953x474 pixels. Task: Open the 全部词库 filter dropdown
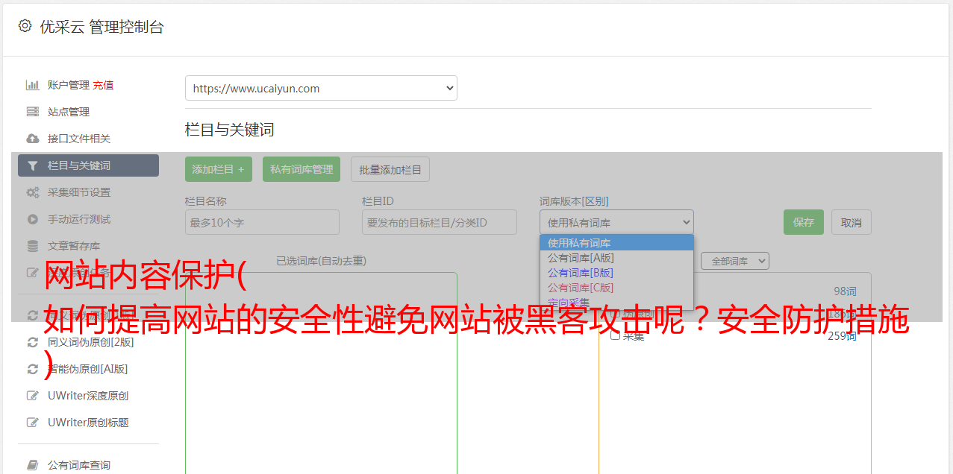point(735,261)
